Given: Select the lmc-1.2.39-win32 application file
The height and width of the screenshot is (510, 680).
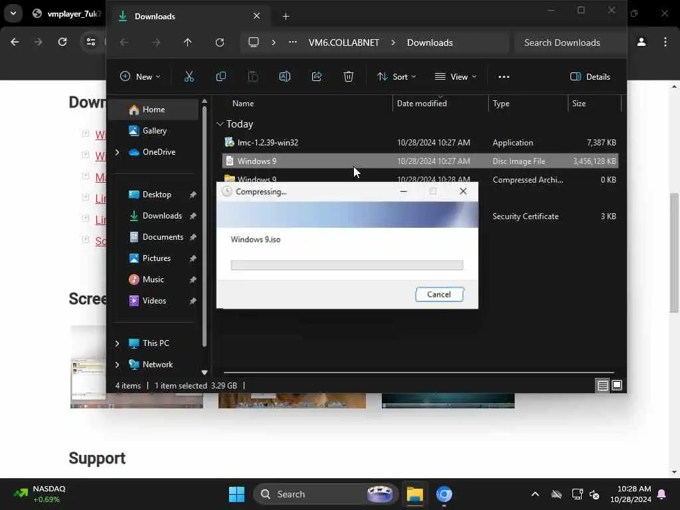Looking at the screenshot, I should [420, 143].
